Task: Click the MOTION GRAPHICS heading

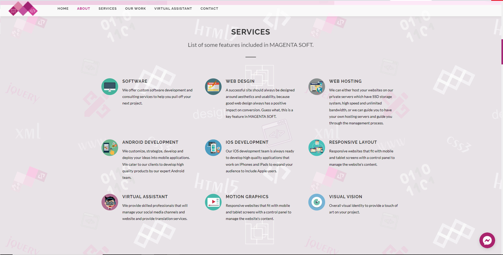Action: pyautogui.click(x=247, y=197)
